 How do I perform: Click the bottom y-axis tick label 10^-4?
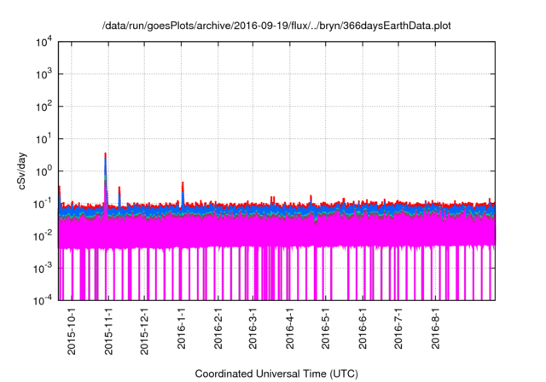coord(44,300)
